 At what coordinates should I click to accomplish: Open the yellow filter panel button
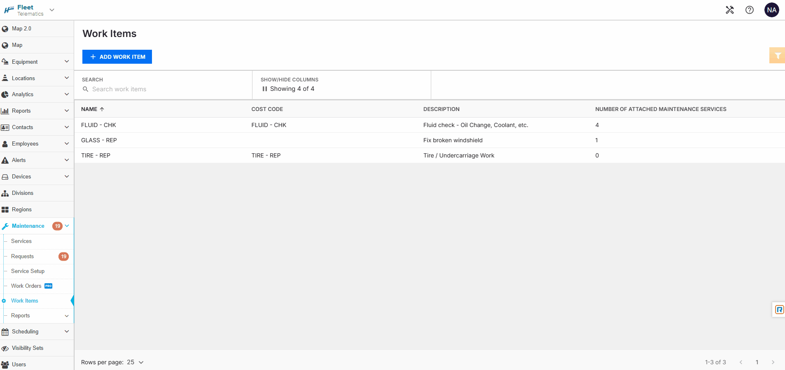click(x=777, y=55)
